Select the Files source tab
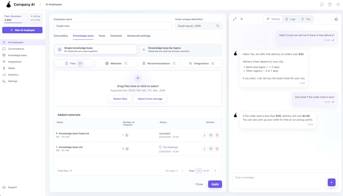The width and height of the screenshot is (343, 196). click(74, 63)
